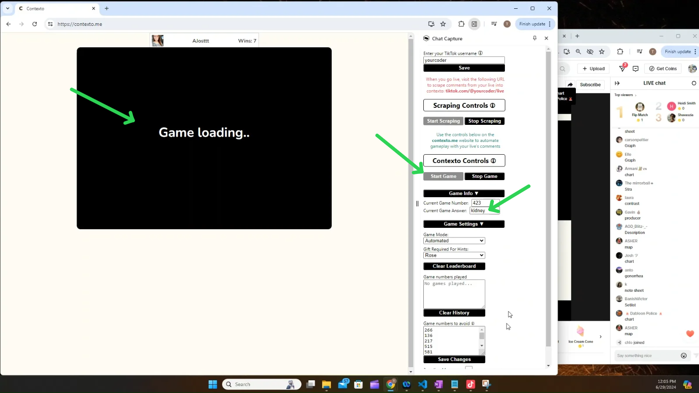Open TikTok app from taskbar
Screen dimensions: 699x393
coord(470,384)
